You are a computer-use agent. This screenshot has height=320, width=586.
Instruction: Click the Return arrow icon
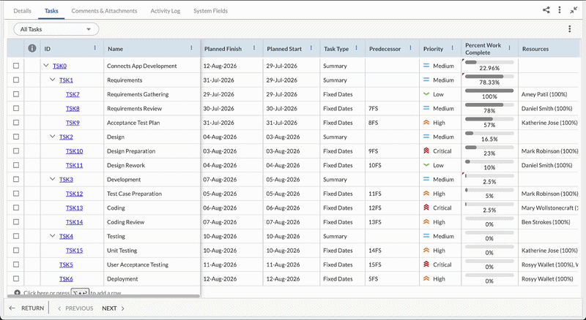[x=12, y=308]
